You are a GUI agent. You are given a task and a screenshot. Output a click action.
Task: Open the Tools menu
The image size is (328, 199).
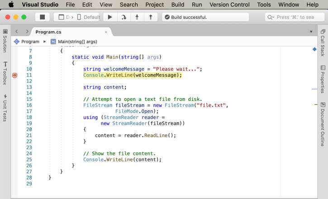[x=264, y=5]
